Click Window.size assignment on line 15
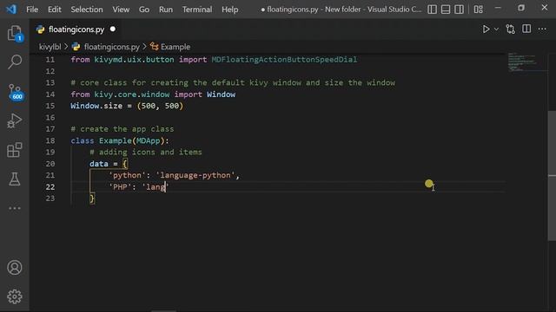Screen dimensions: 556x312 [127, 106]
